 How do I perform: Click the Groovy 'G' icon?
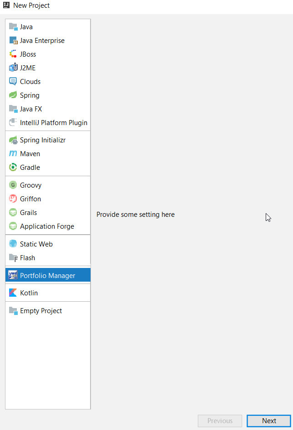click(13, 185)
